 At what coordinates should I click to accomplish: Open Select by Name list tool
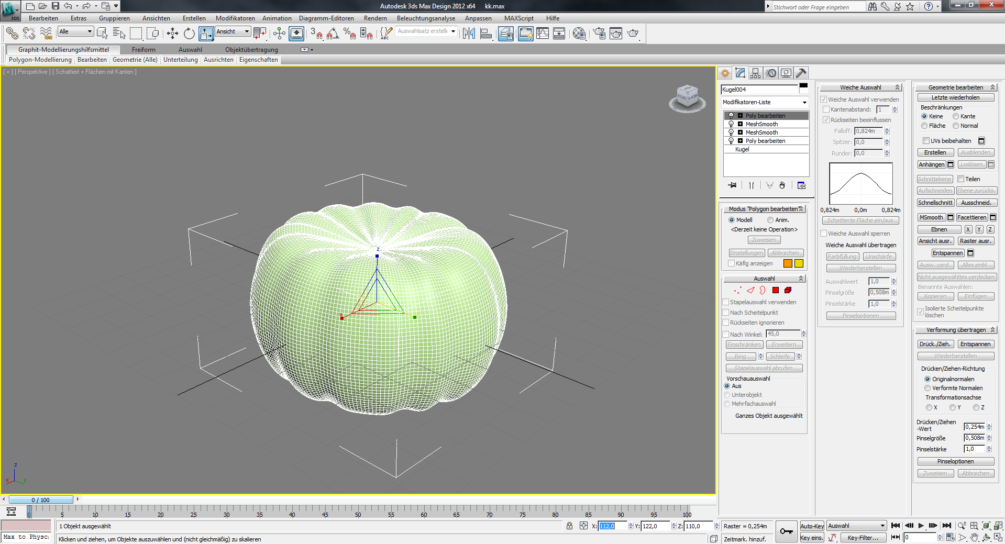click(x=119, y=34)
